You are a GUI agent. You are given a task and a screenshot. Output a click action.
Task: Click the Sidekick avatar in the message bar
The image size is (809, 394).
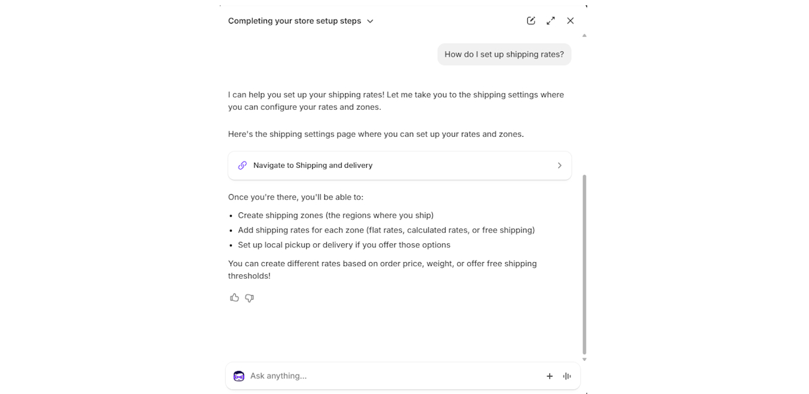239,376
